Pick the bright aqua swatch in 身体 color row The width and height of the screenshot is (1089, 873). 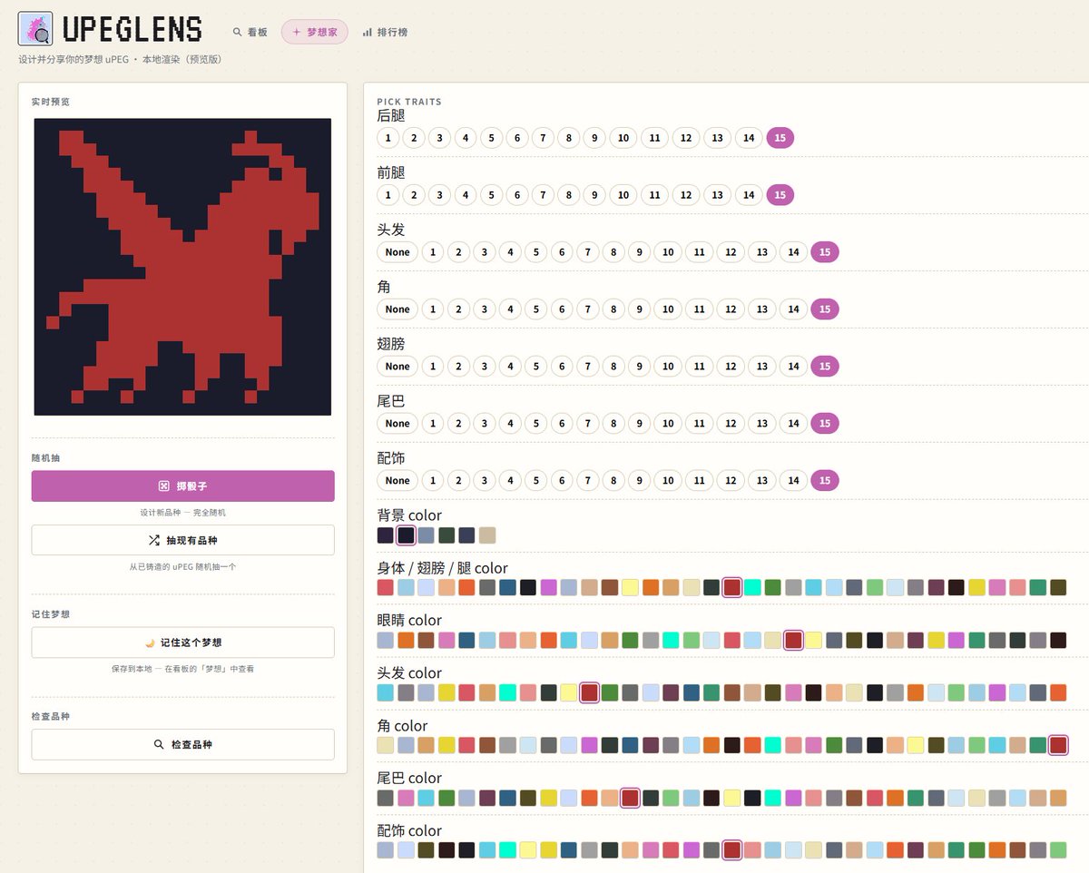click(752, 587)
